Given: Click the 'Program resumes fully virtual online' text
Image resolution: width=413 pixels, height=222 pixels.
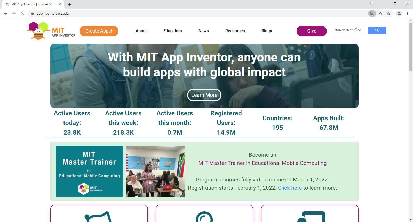Looking at the screenshot, I should tap(263, 180).
